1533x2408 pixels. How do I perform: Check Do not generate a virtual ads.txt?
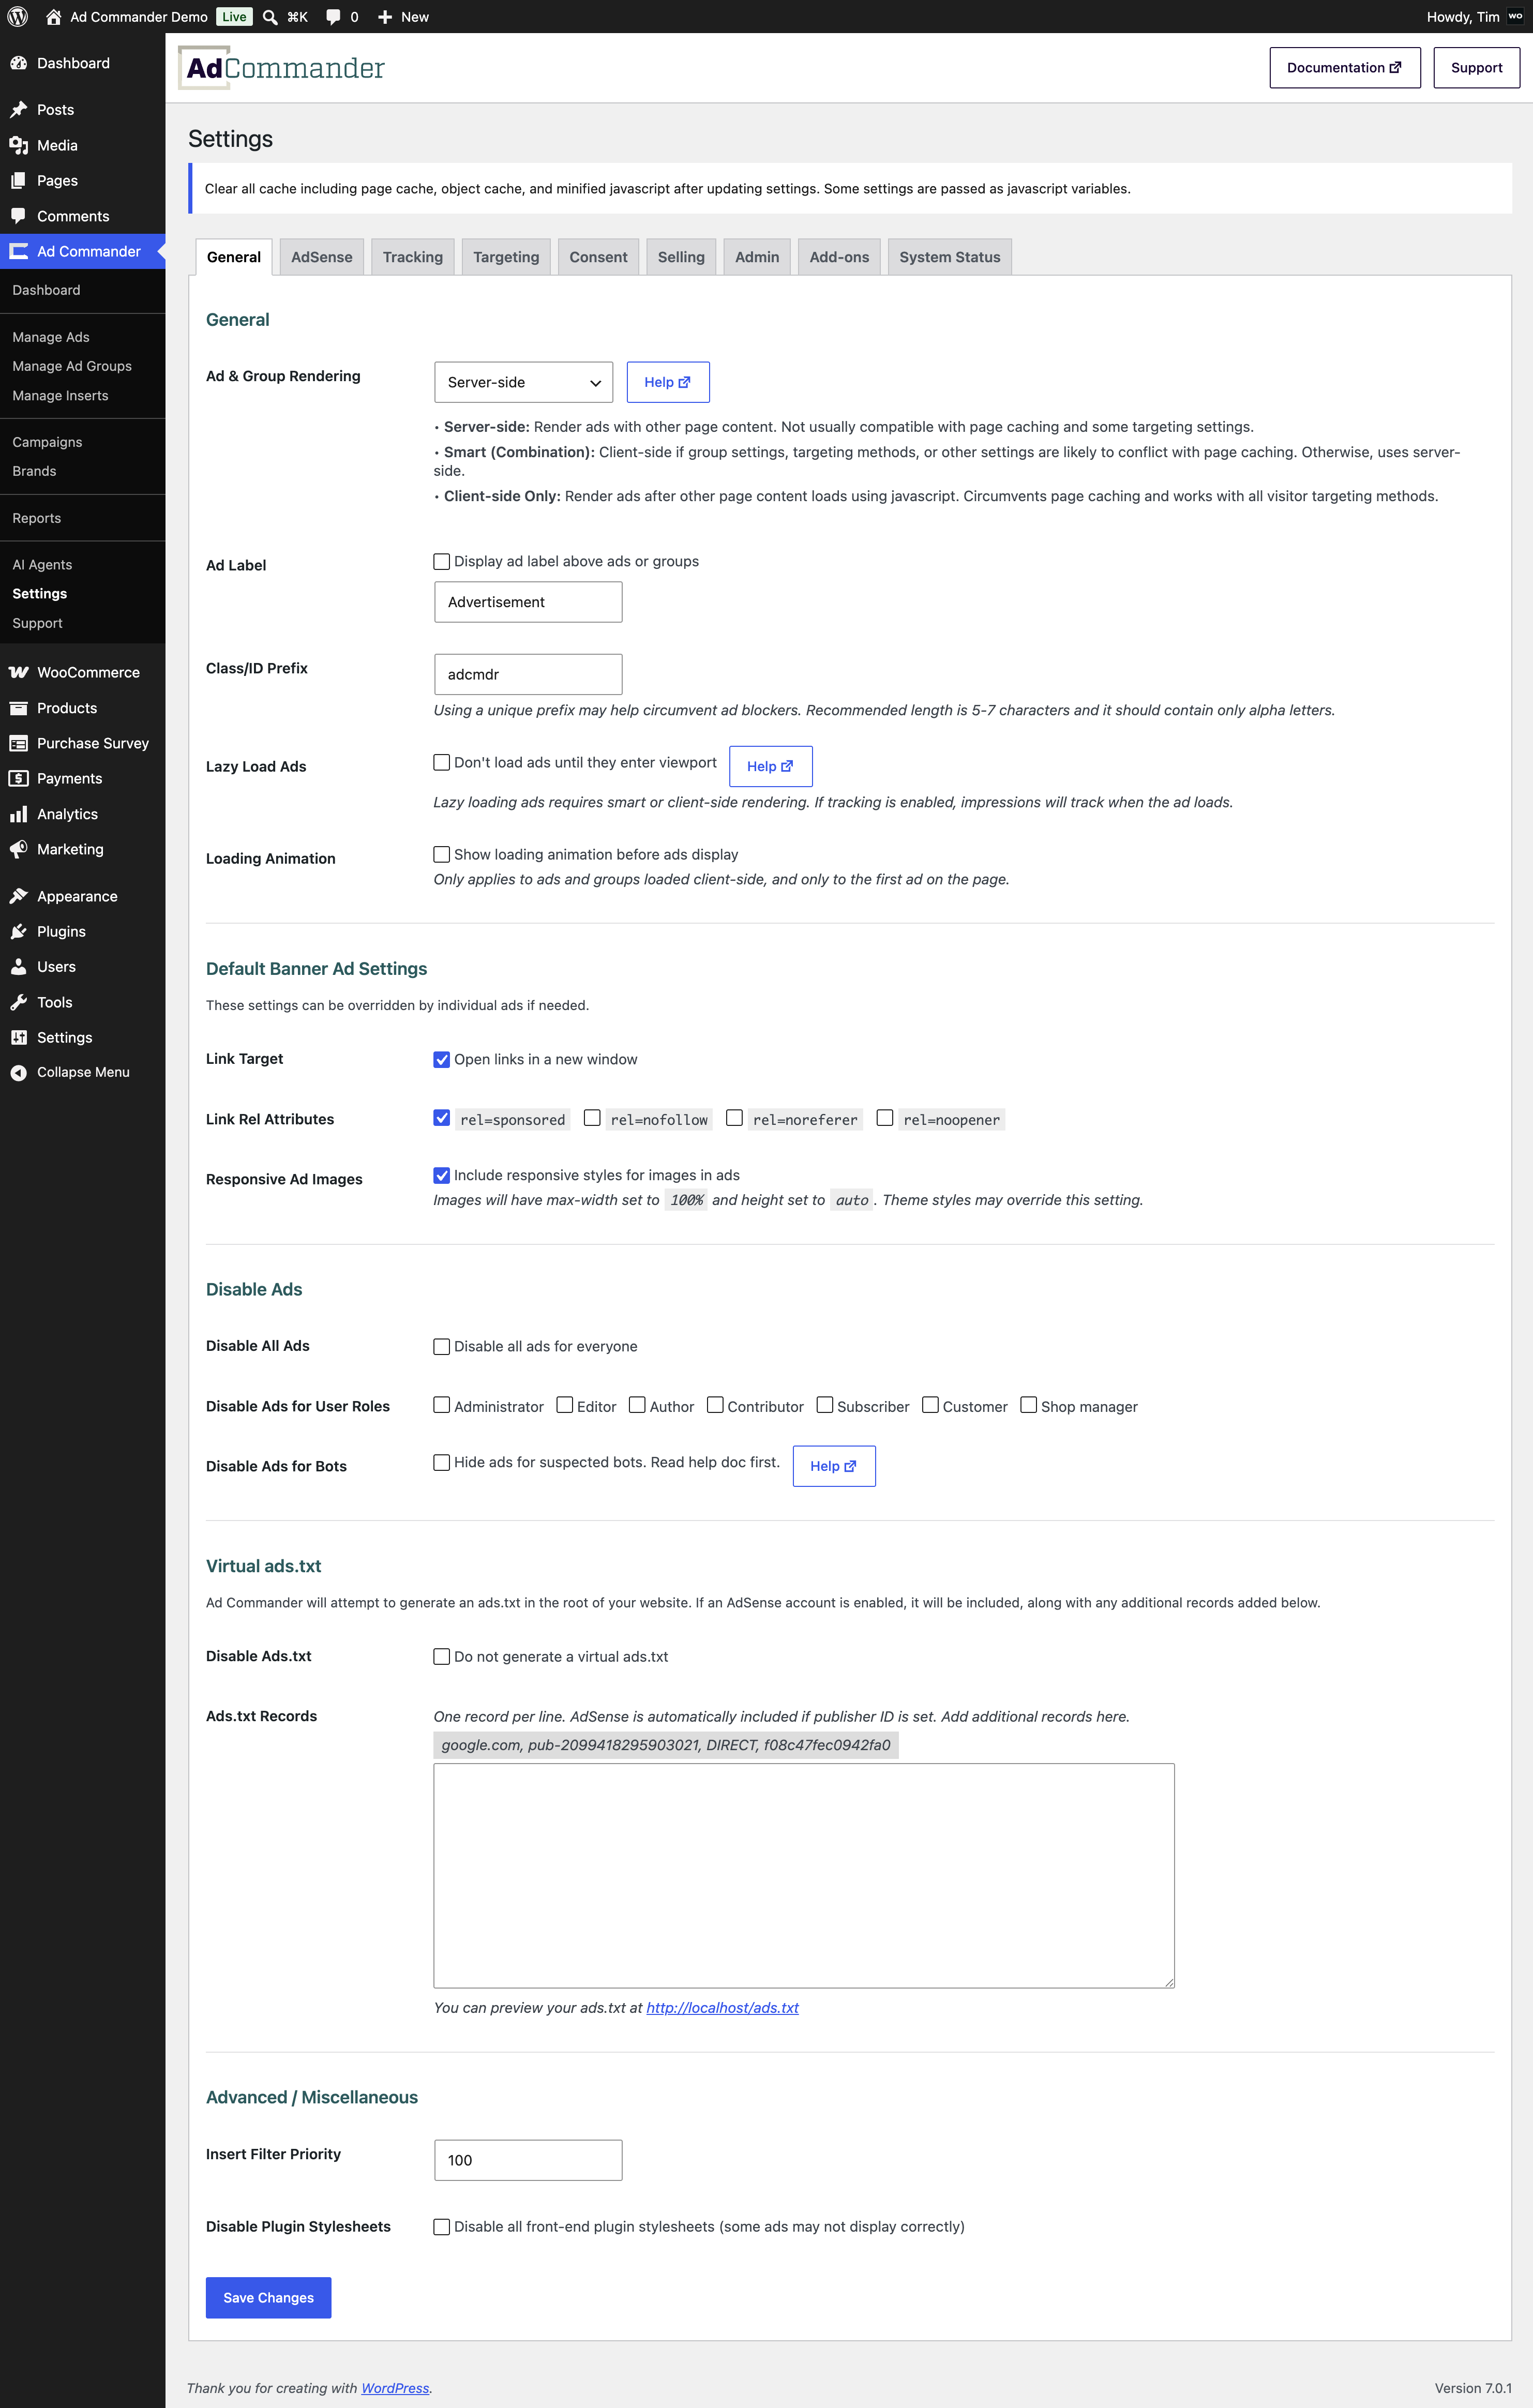tap(441, 1656)
